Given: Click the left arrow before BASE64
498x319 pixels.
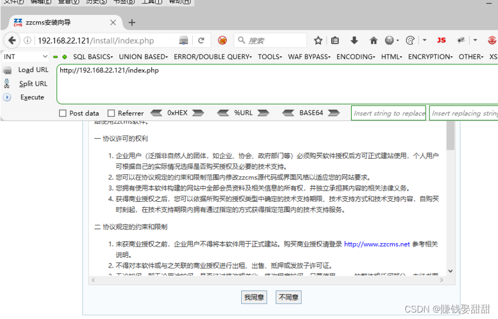Looking at the screenshot, I should coord(288,113).
